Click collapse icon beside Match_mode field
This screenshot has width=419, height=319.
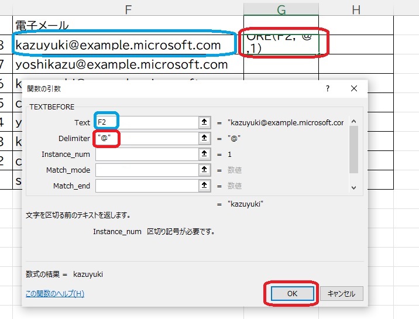pyautogui.click(x=204, y=170)
